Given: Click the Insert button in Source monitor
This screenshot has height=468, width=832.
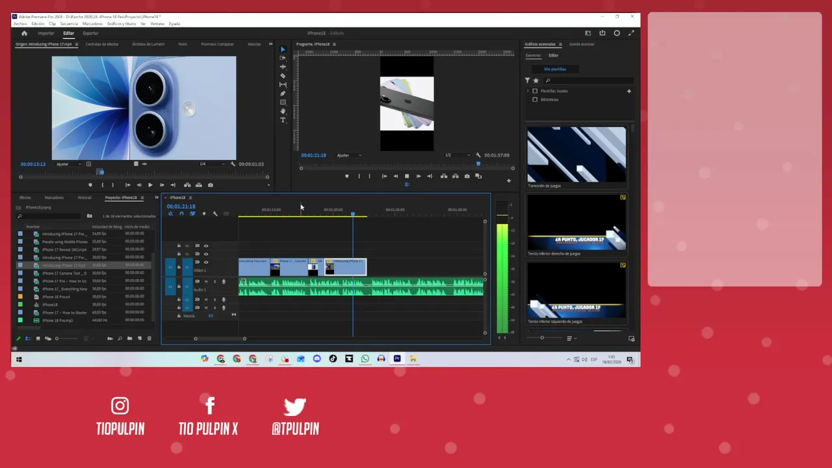Looking at the screenshot, I should pos(188,185).
